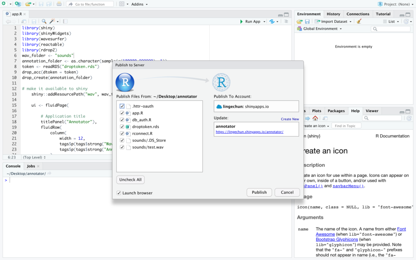Click the code tools magic wand icon

pos(52,22)
